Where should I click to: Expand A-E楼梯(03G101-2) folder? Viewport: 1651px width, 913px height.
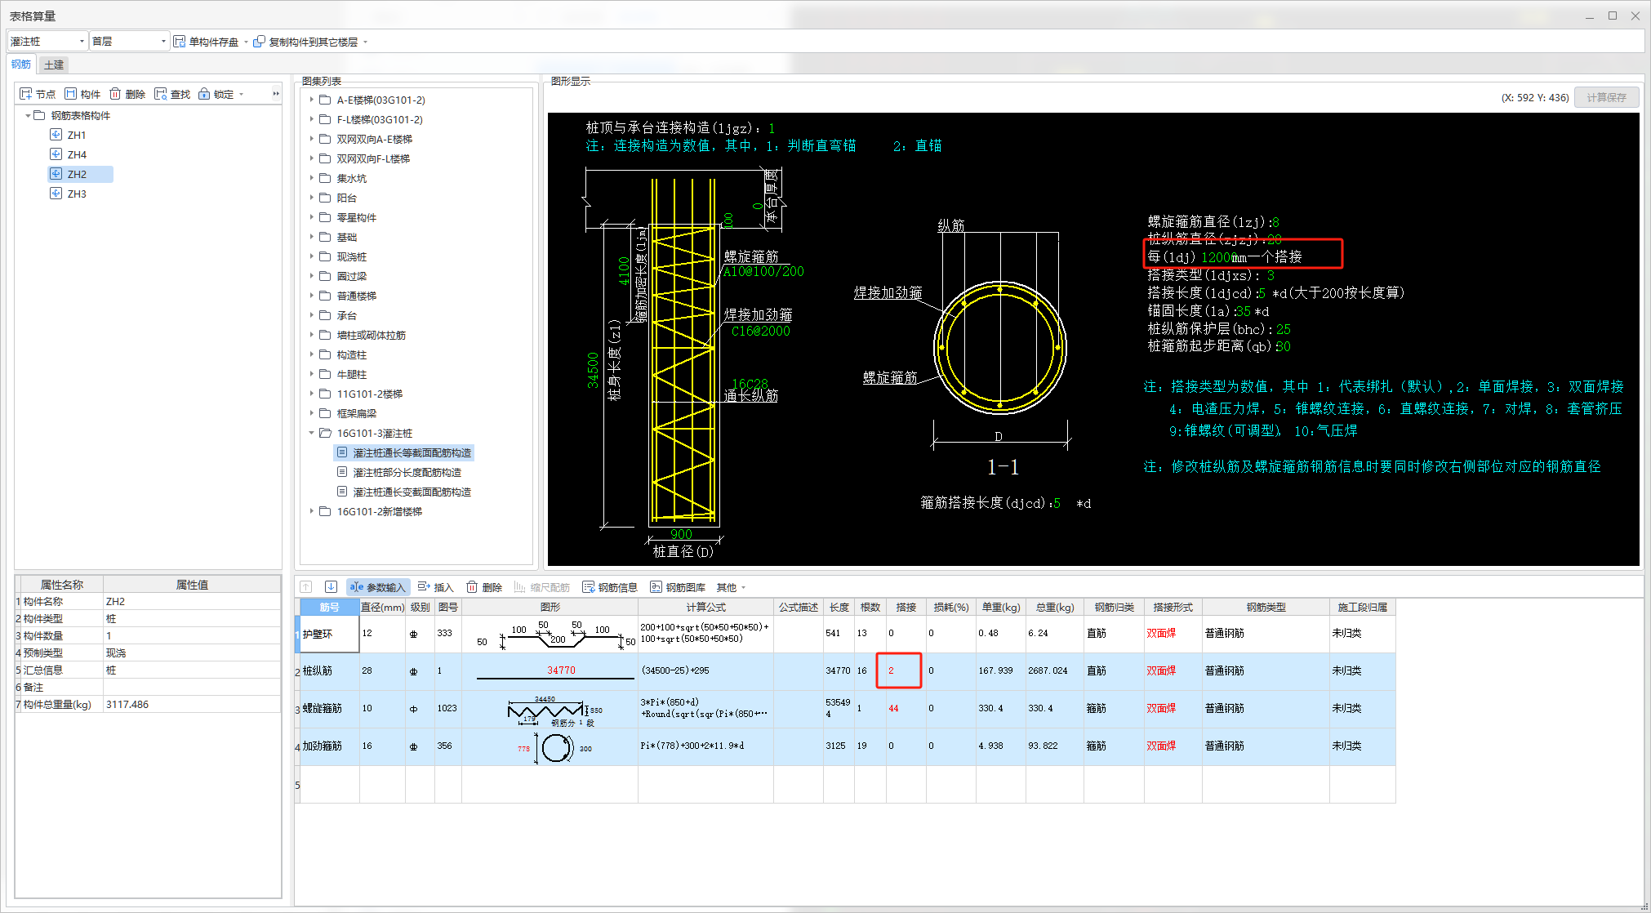(311, 100)
